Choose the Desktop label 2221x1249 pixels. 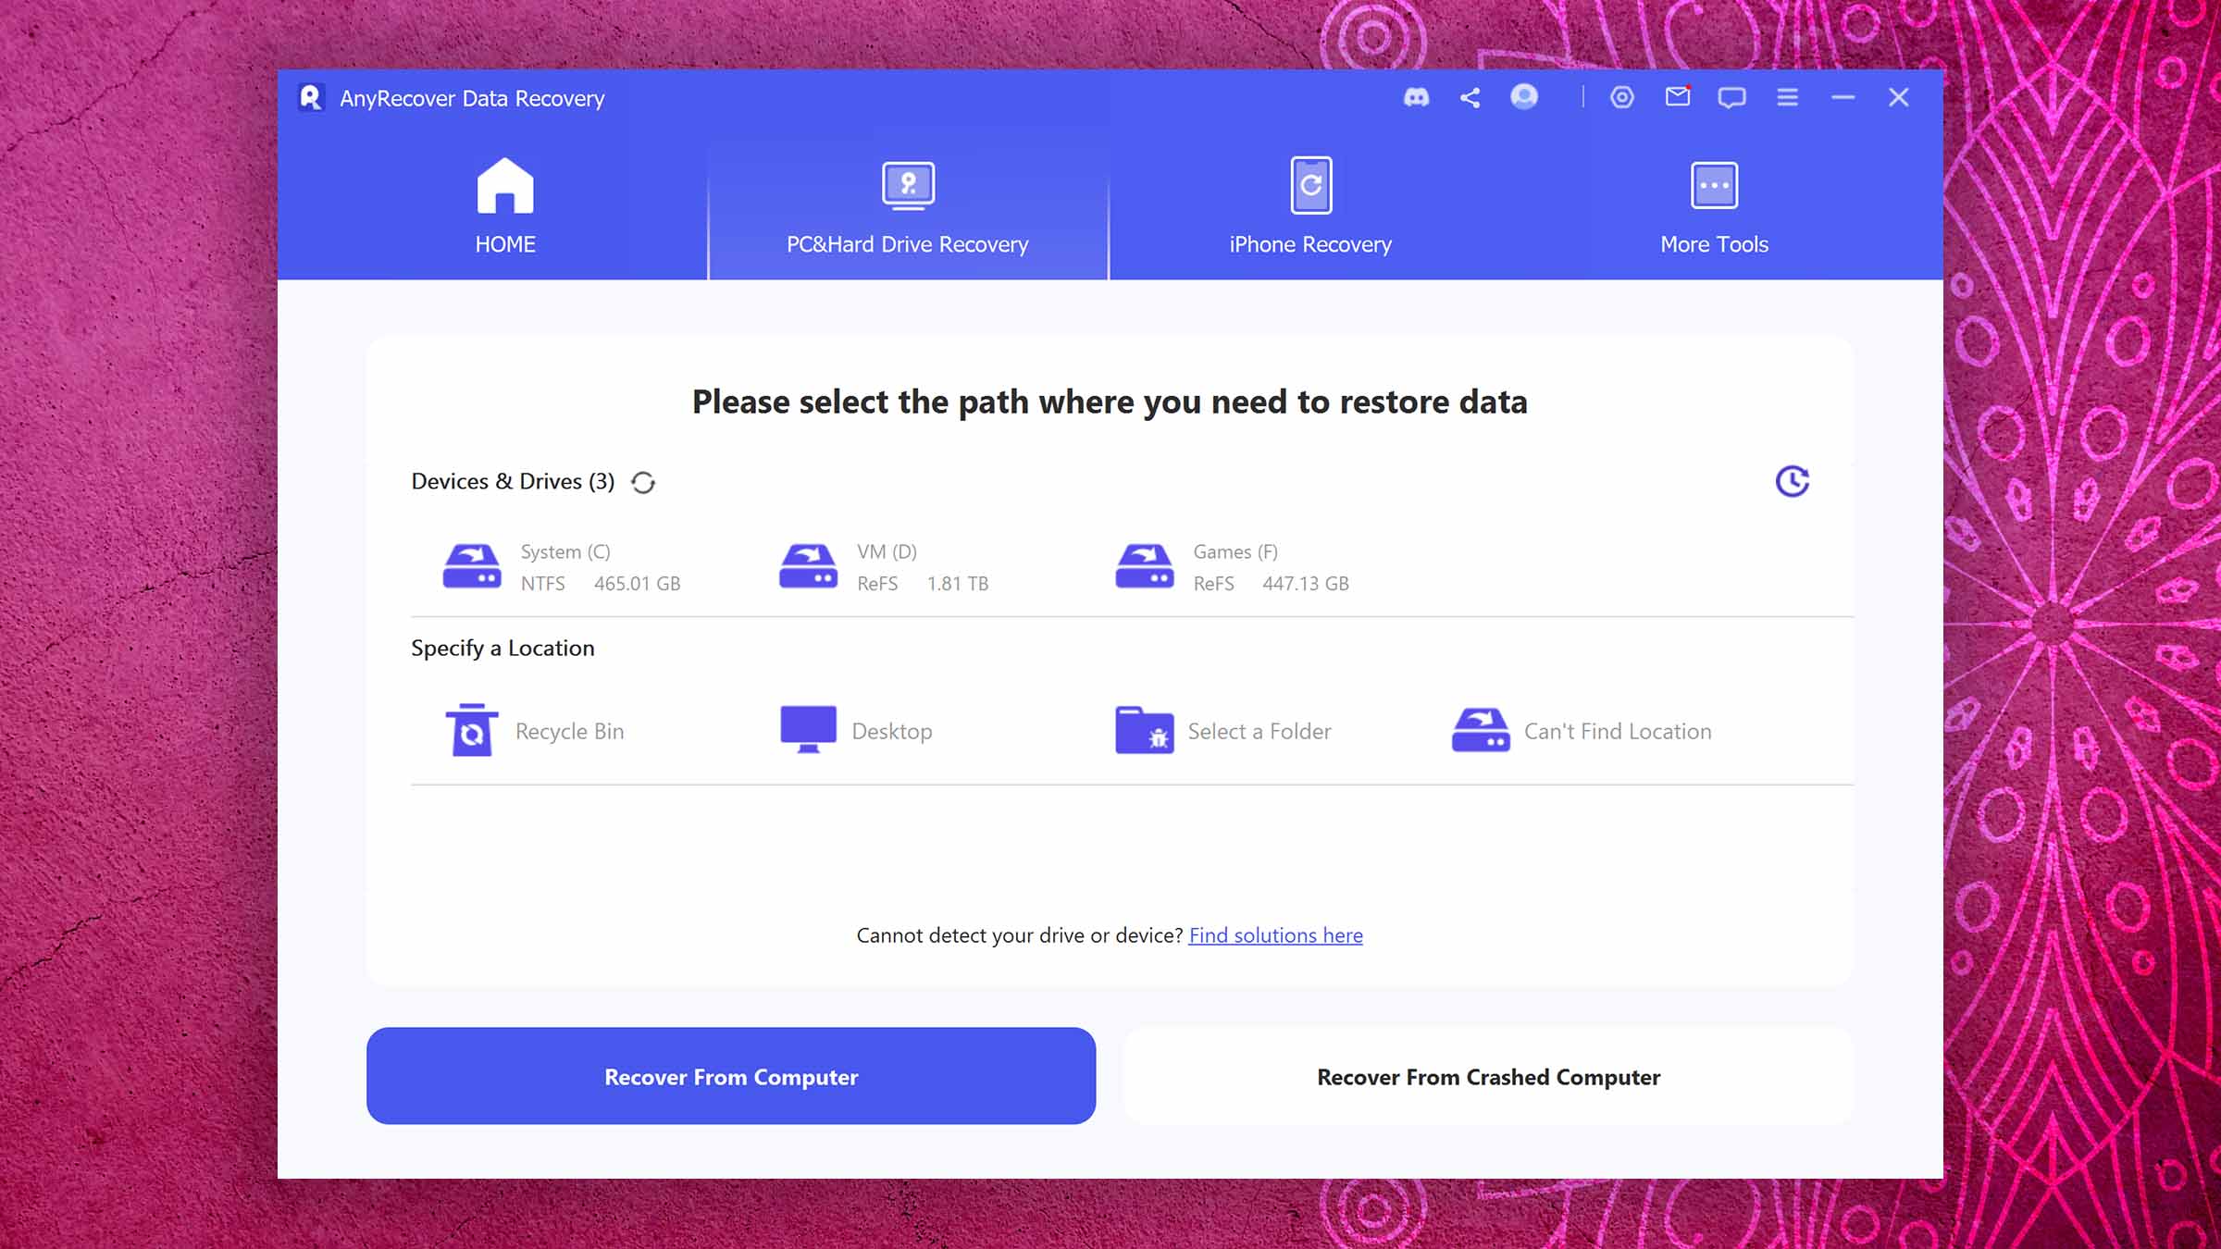pos(892,731)
